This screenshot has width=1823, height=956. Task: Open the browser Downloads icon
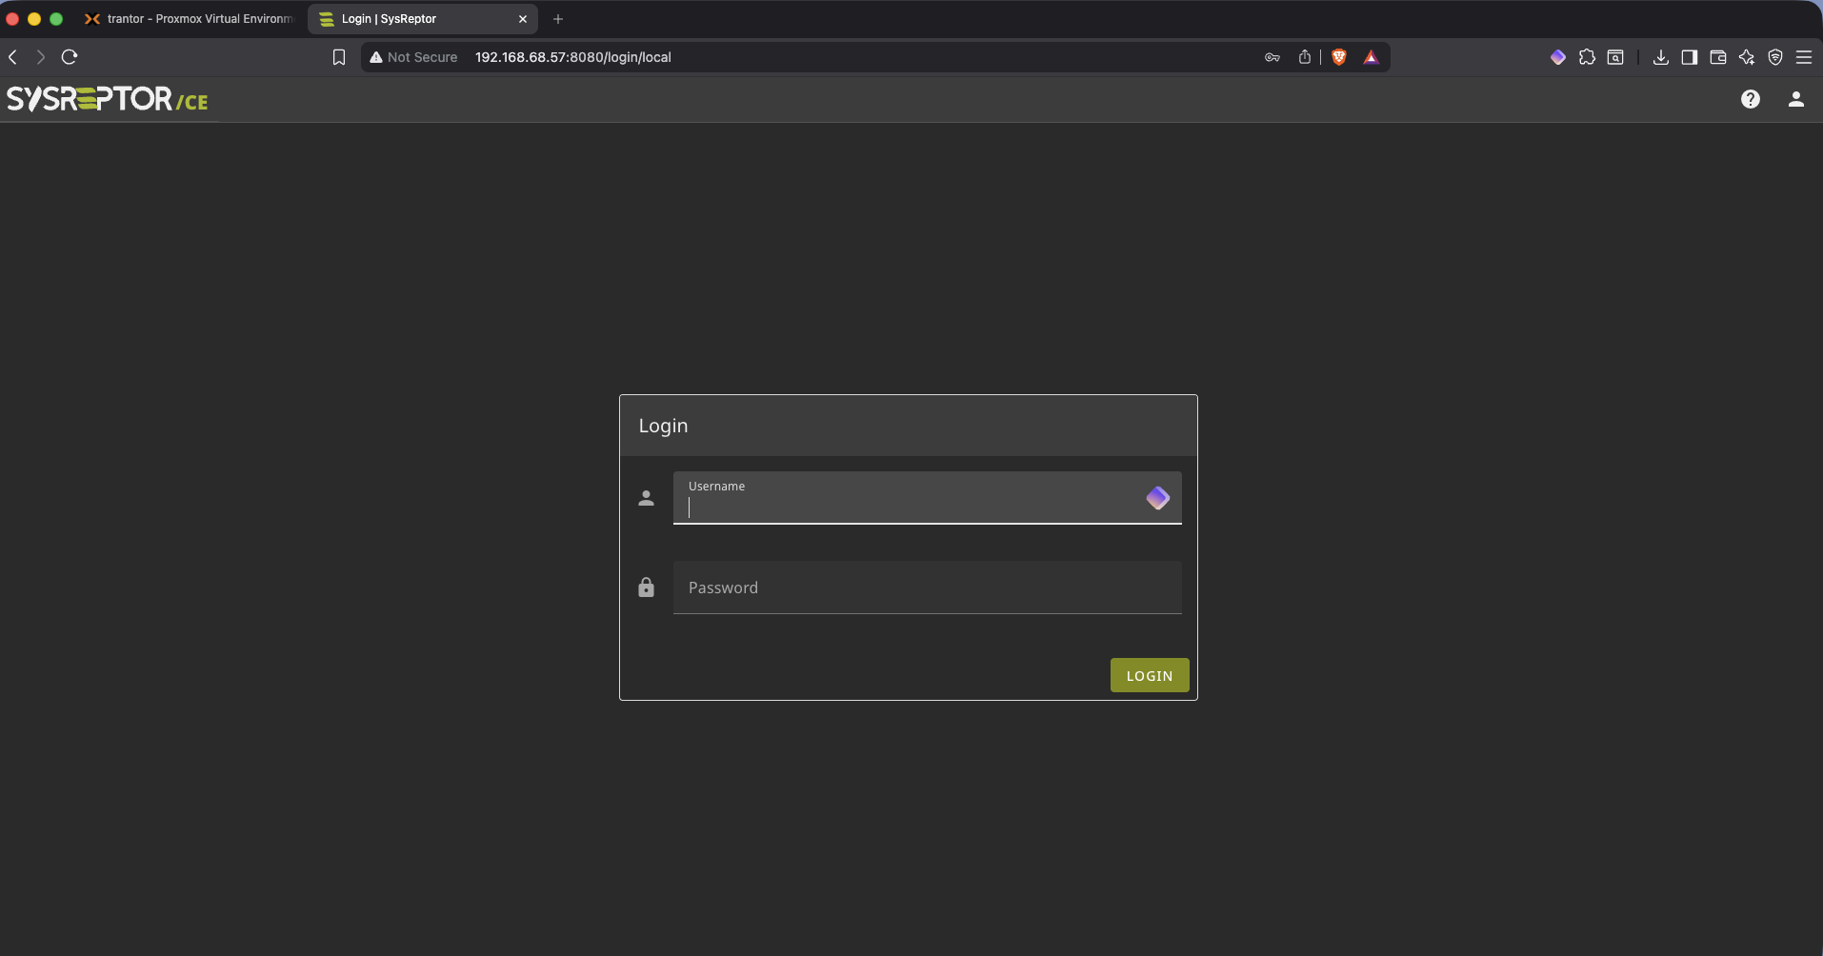[x=1660, y=58]
